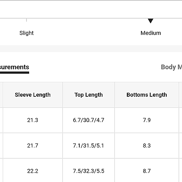Select the 7.1/31.5/5.1 top length cell
The height and width of the screenshot is (182, 182).
click(x=89, y=146)
